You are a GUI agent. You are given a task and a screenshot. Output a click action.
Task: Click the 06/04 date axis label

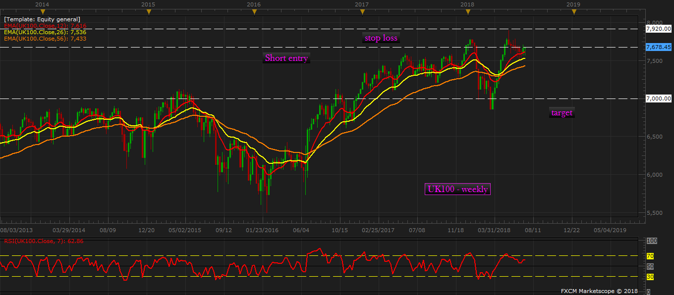tap(301, 230)
